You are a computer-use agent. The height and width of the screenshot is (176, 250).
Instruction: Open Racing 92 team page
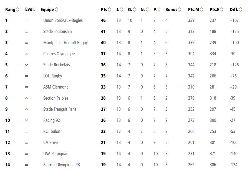52,120
